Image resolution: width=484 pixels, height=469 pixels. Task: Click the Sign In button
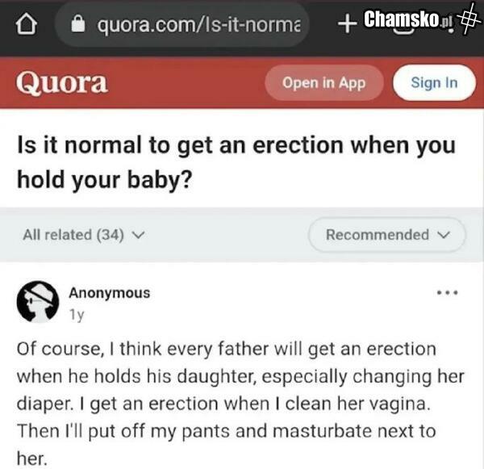(x=433, y=83)
